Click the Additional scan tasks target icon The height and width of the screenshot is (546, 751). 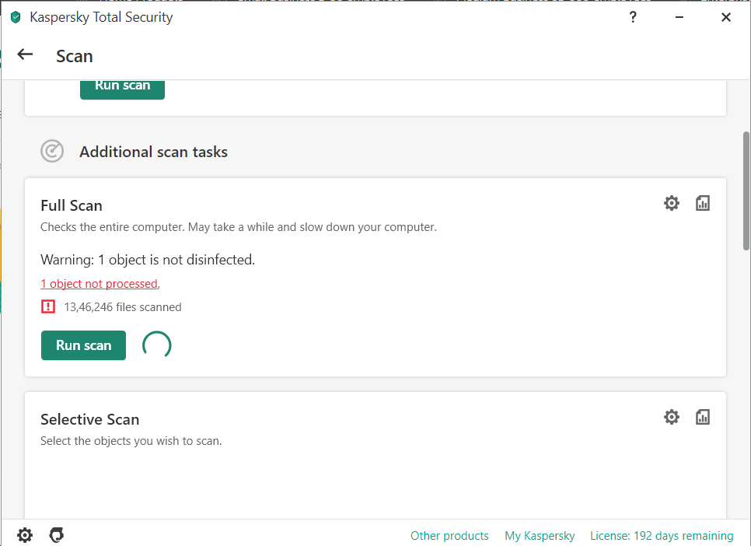[x=52, y=151]
